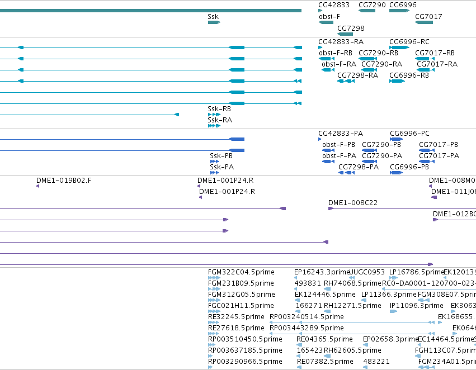Select the CG42833 gene label
Viewport: 476px width, 370px height.
pyautogui.click(x=334, y=5)
